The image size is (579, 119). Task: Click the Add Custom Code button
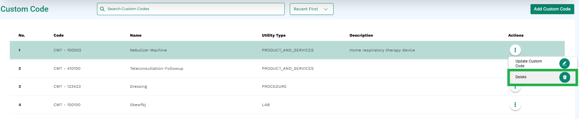pyautogui.click(x=552, y=9)
